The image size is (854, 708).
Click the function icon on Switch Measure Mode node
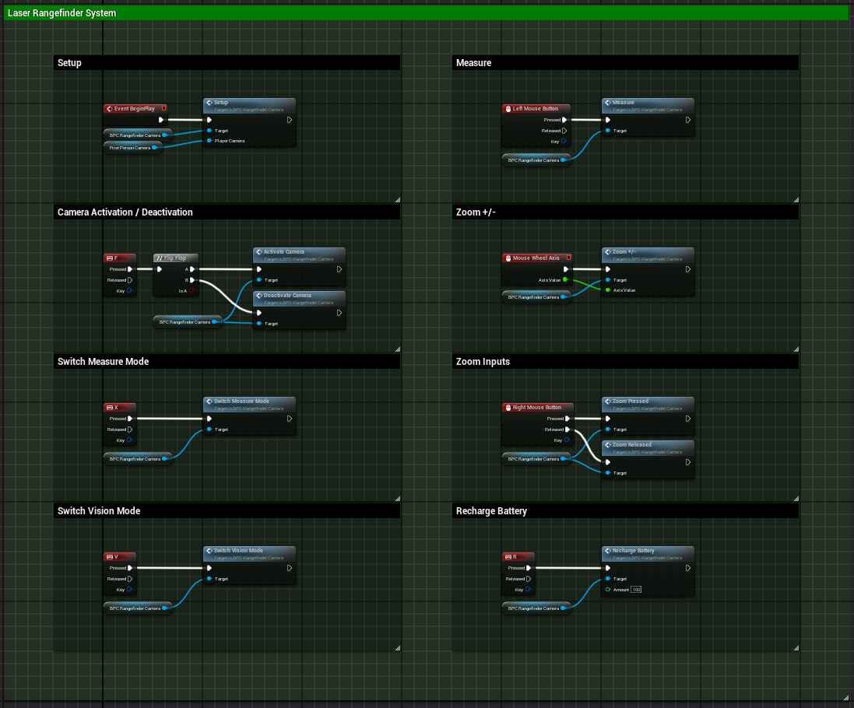pos(209,401)
